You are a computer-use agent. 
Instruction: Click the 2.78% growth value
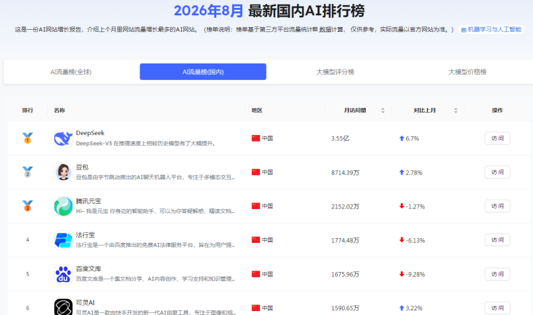(x=414, y=173)
